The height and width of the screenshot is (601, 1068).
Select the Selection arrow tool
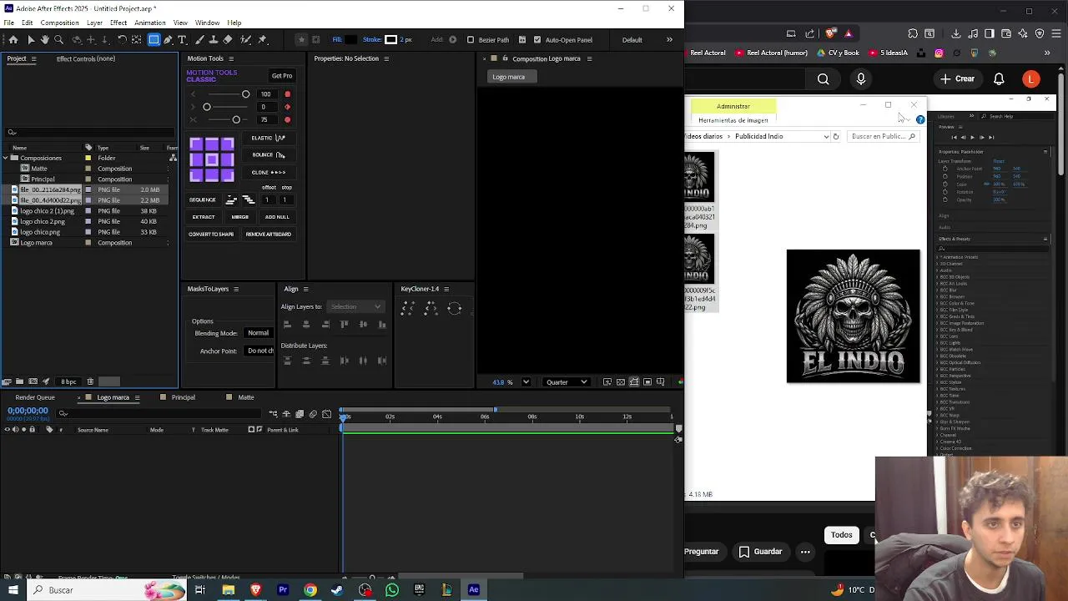point(31,39)
